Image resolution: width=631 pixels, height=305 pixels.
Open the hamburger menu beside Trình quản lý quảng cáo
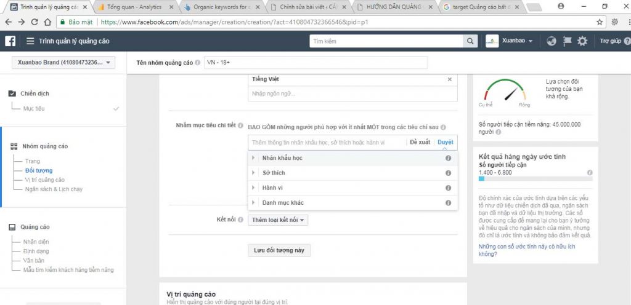click(x=30, y=41)
